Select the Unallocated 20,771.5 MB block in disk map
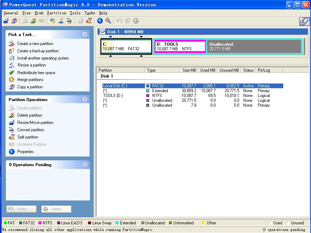The image size is (311, 233). [254, 46]
